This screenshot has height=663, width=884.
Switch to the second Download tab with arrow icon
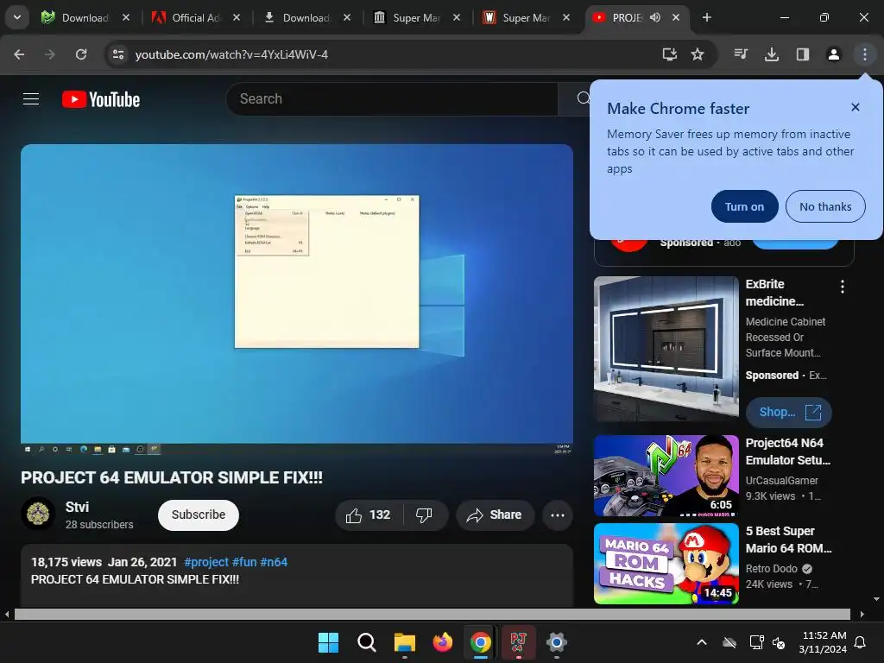(x=306, y=18)
